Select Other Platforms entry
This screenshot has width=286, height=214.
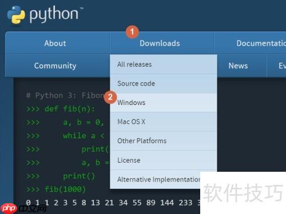pyautogui.click(x=164, y=141)
